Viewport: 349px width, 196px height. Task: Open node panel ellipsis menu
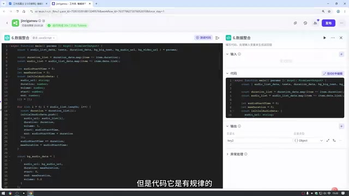(x=333, y=38)
